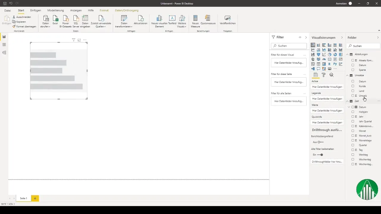Check the Halbjahr field
381x214 pixels.
click(353, 112)
